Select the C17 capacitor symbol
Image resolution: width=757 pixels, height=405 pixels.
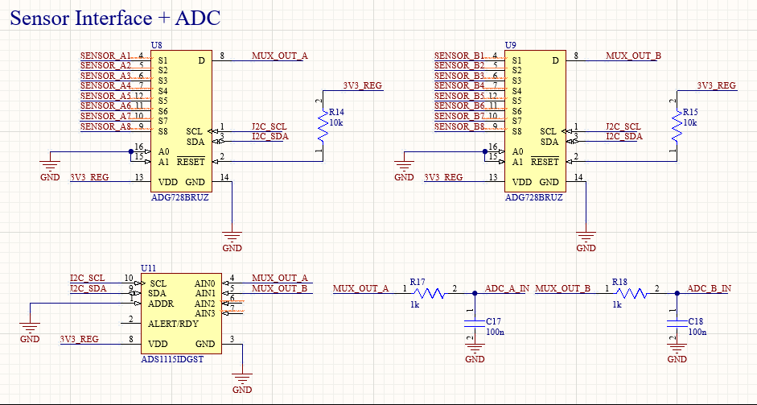pyautogui.click(x=475, y=324)
